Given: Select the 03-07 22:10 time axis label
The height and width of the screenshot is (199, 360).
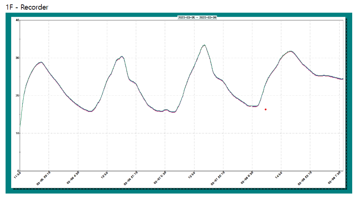Looking at the screenshot, I should pyautogui.click(x=217, y=178).
